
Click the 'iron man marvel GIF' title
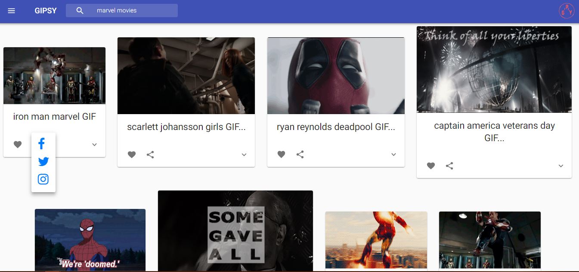click(54, 117)
